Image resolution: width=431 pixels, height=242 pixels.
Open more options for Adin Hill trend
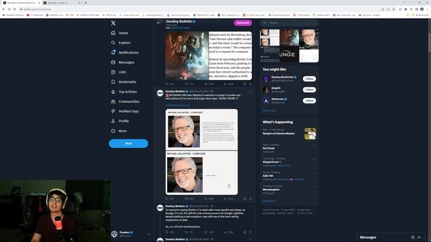[314, 173]
